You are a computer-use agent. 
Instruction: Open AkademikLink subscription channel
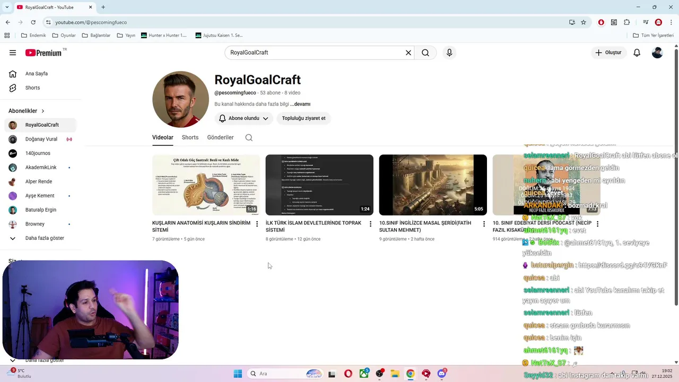pos(40,168)
